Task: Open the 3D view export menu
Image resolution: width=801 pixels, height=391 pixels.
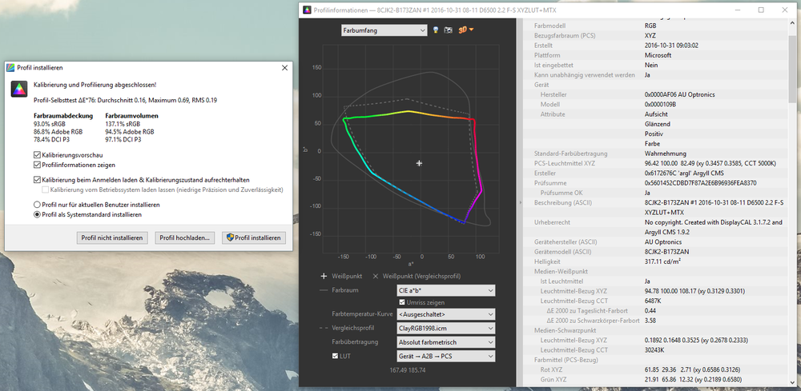Action: 466,30
